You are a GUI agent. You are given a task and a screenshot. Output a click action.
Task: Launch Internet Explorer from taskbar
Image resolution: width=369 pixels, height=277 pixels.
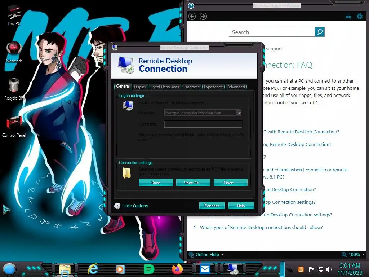tap(93, 269)
